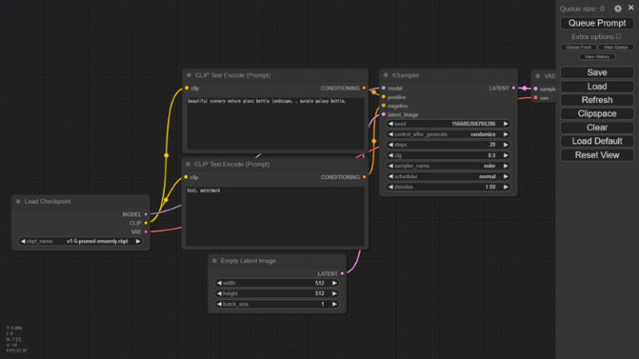This screenshot has height=359, width=639.
Task: Click previous arrow on sampler_name
Action: pos(391,166)
